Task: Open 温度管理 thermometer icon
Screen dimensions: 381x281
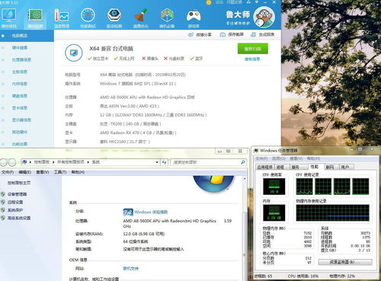Action: point(62,18)
